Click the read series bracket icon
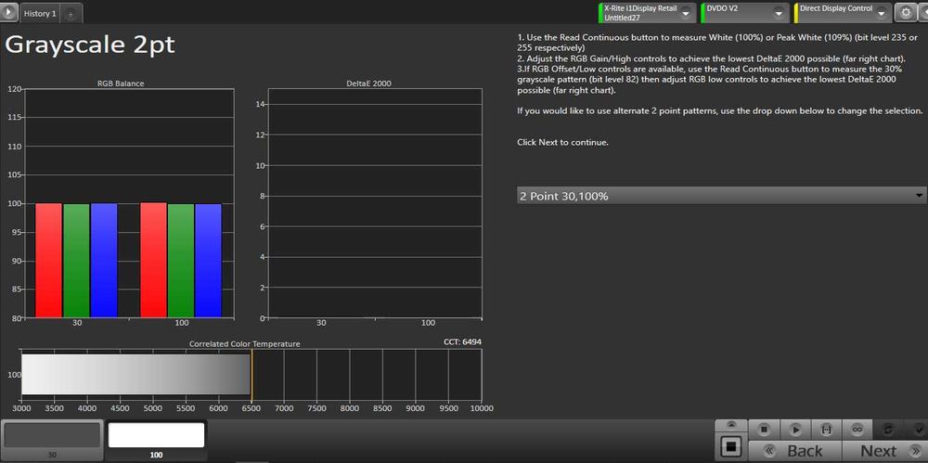The image size is (928, 463). (826, 430)
